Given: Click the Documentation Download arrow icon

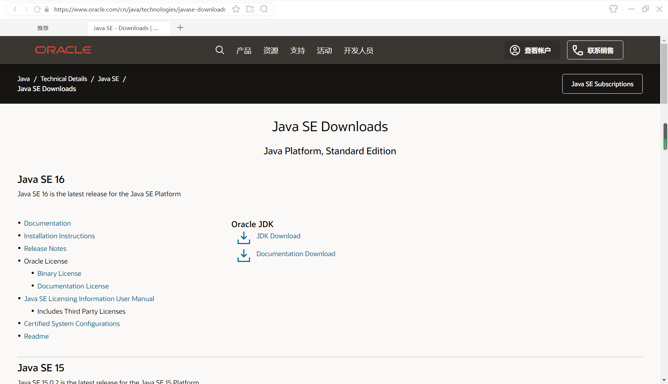Looking at the screenshot, I should pos(244,256).
